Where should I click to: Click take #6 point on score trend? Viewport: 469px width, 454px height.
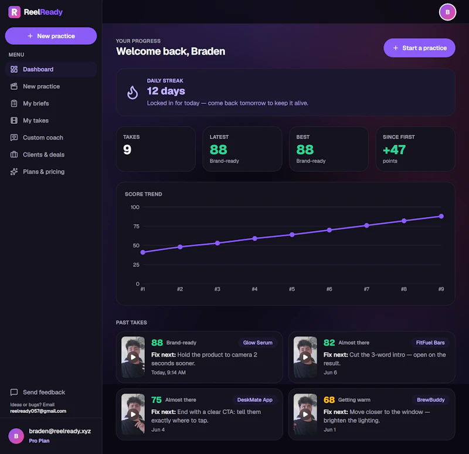[x=329, y=230]
